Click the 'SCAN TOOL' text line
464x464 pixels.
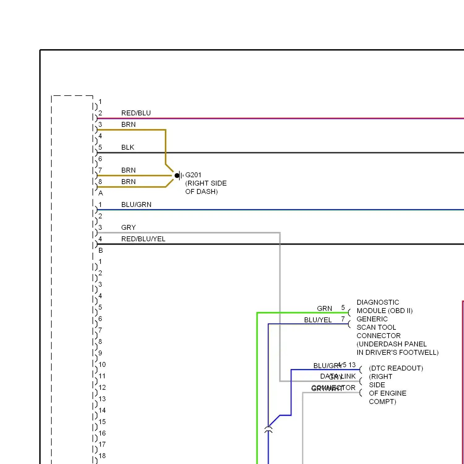pyautogui.click(x=376, y=327)
